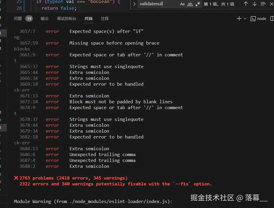Image resolution: width=274 pixels, height=208 pixels.
Task: Click the problems count badge 19
Action: click(x=29, y=18)
